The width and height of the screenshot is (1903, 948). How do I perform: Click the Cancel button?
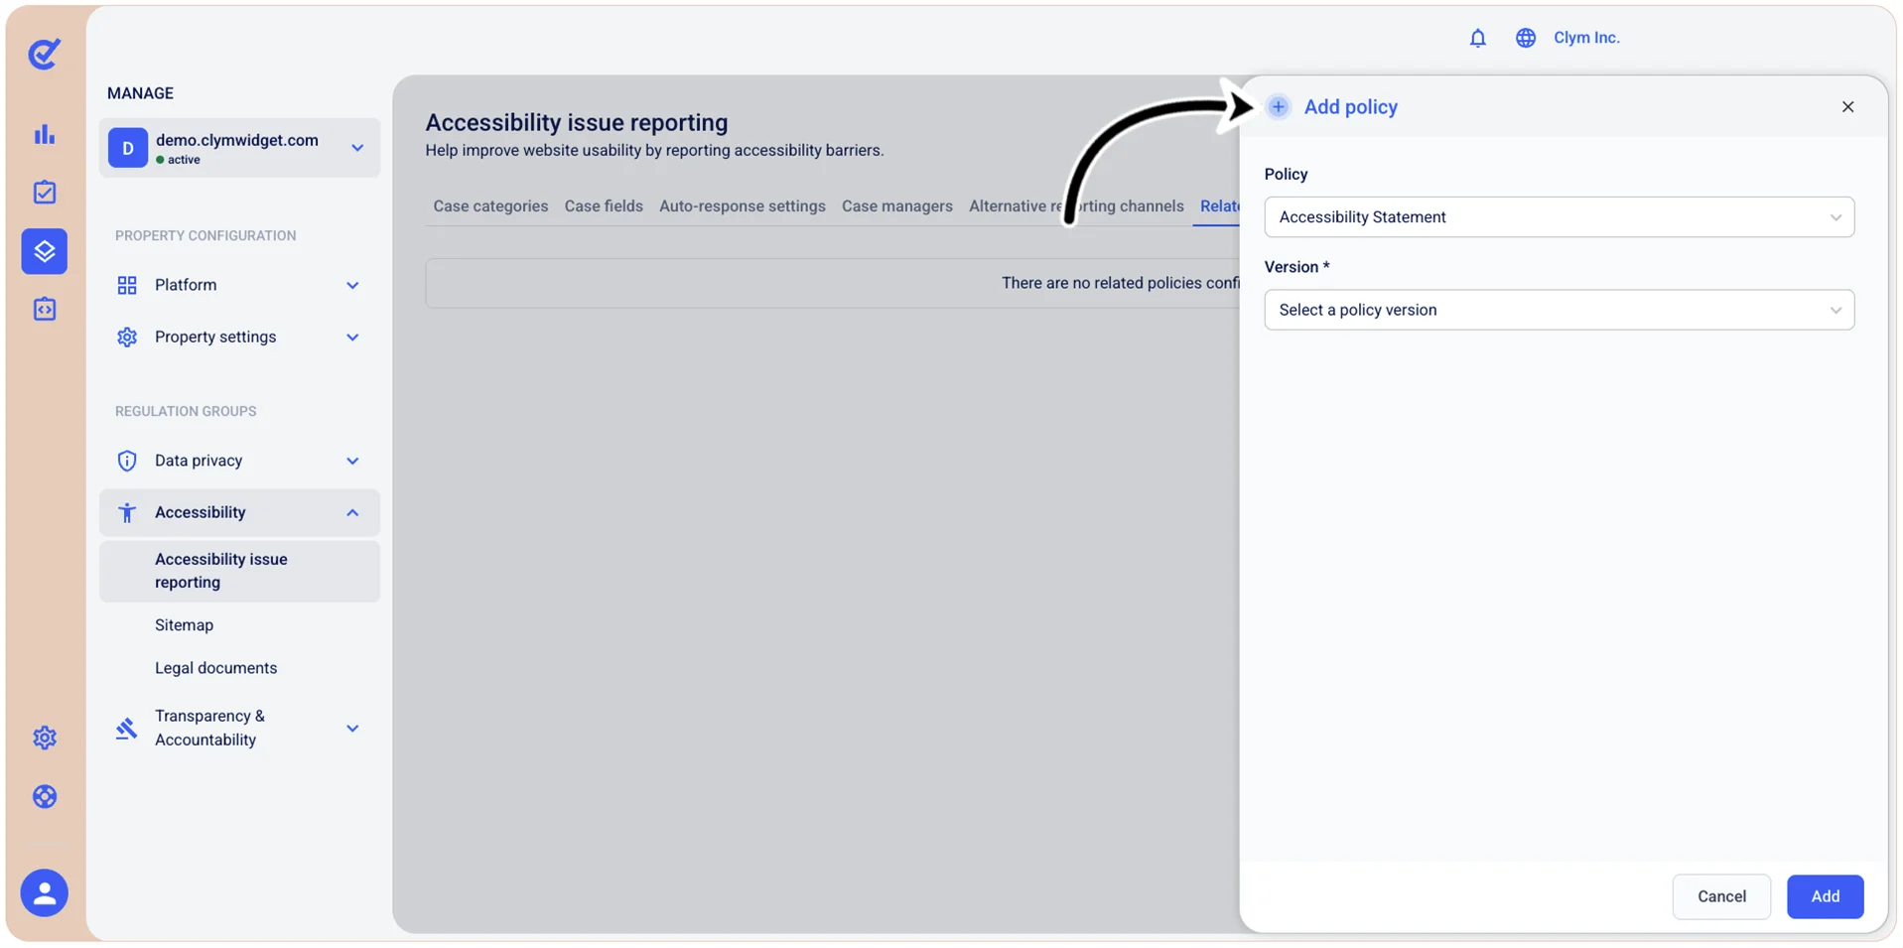click(x=1721, y=896)
